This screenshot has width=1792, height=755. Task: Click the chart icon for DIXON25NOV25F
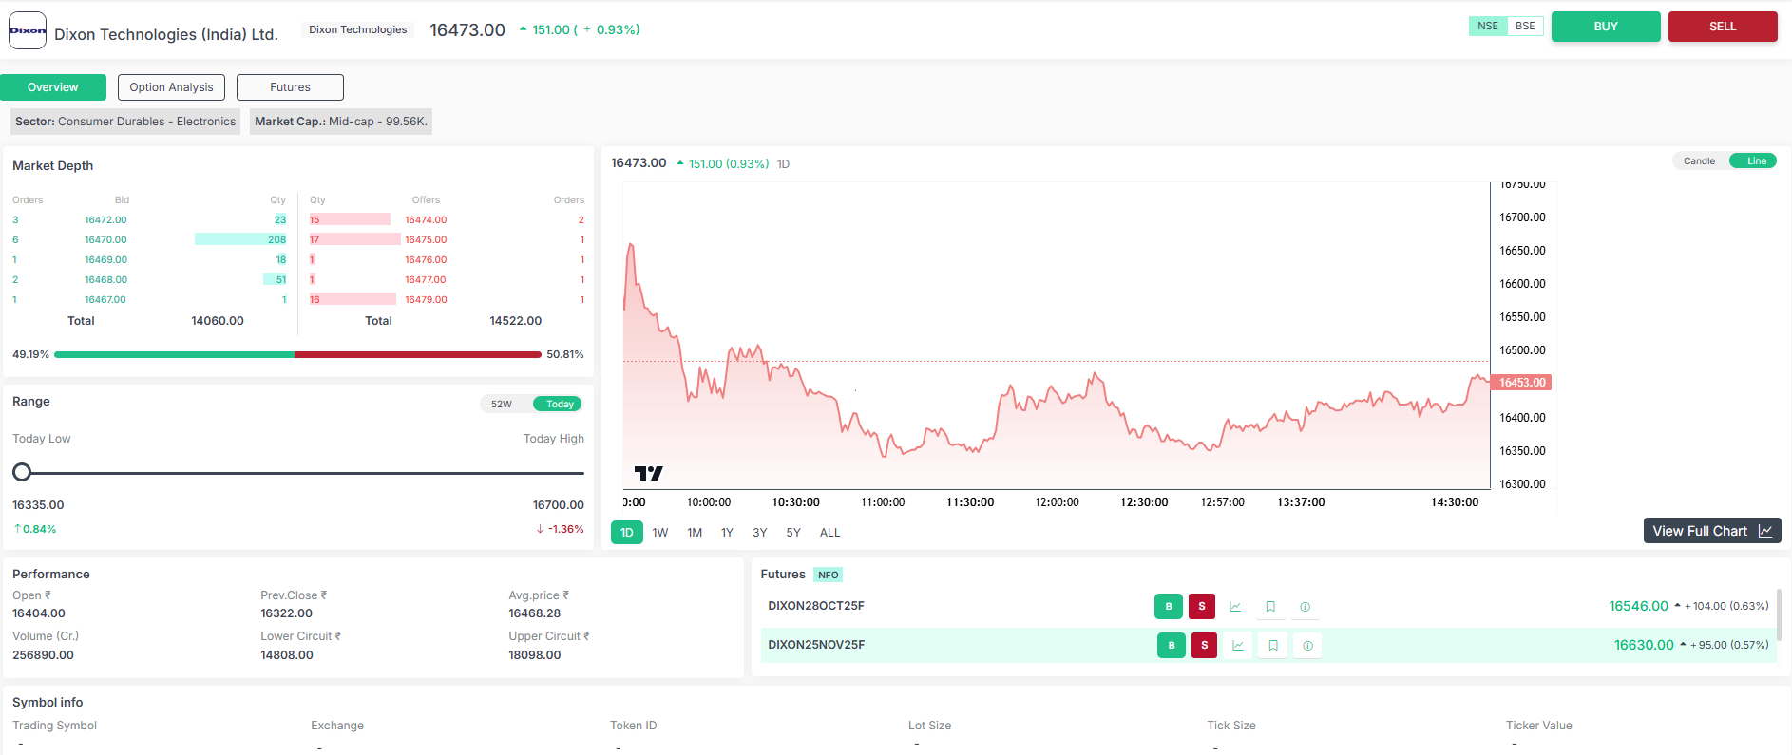[x=1238, y=645]
